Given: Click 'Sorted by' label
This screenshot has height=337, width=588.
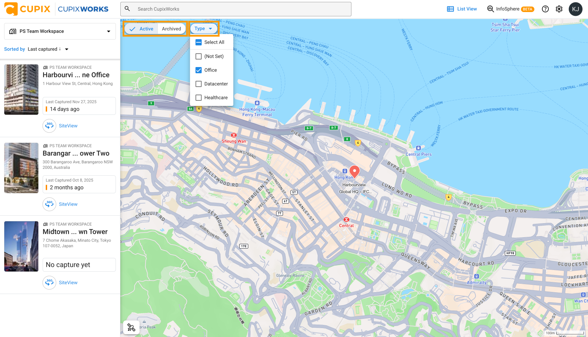Looking at the screenshot, I should point(14,49).
